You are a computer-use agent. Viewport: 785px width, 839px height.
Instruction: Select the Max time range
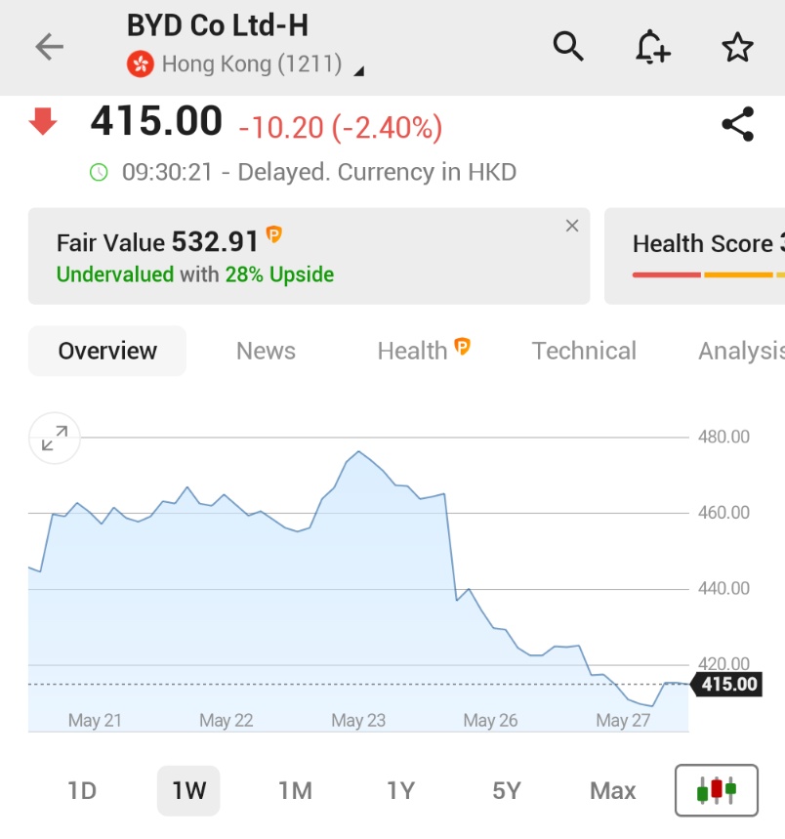coord(613,790)
